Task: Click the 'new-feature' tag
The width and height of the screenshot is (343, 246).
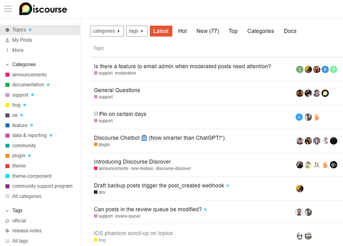Action: (x=142, y=169)
